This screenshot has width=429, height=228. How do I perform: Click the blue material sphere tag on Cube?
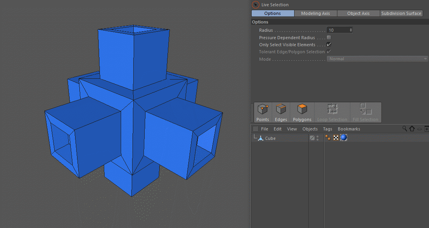(x=343, y=138)
